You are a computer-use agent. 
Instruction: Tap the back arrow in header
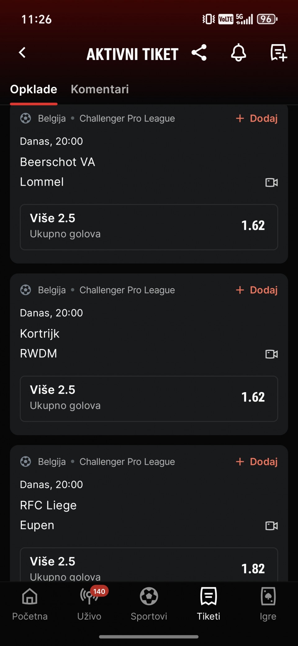coord(22,53)
